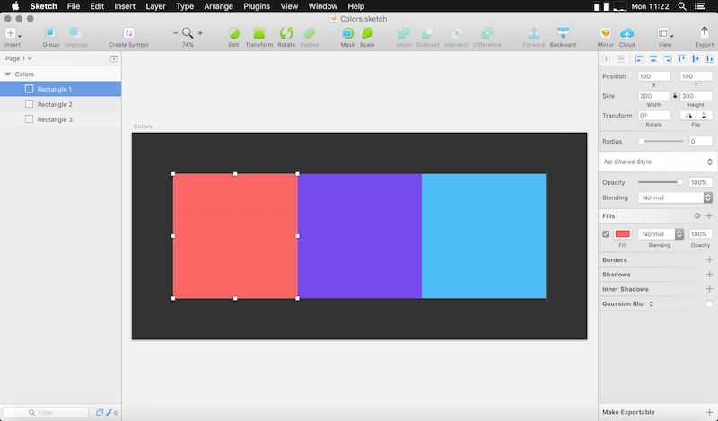Click the Flatten toolbar icon
Screen dimensions: 718x421
[x=310, y=33]
